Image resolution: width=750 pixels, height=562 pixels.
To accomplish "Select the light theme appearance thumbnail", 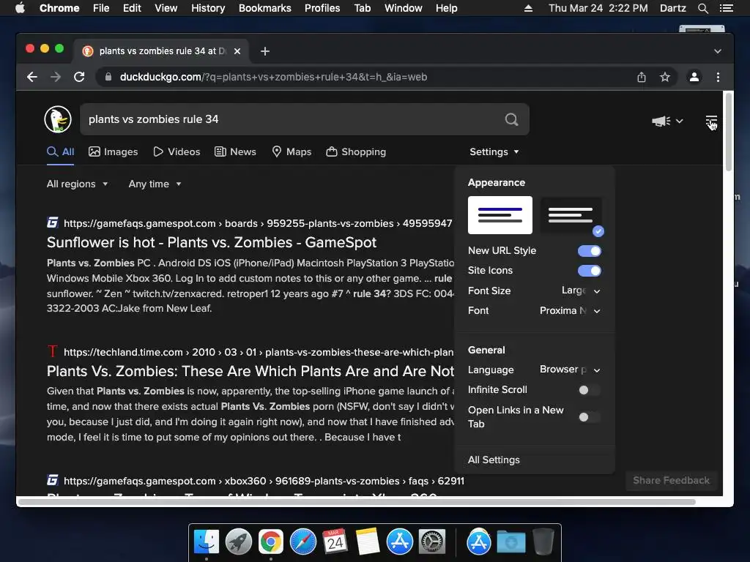I will 500,215.
